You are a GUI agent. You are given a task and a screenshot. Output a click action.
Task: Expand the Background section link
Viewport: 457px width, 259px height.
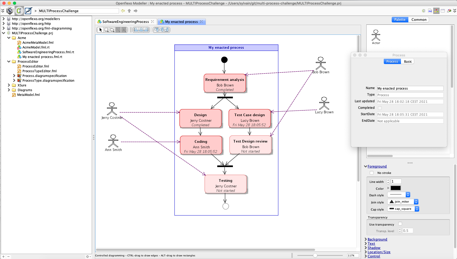[x=377, y=239]
